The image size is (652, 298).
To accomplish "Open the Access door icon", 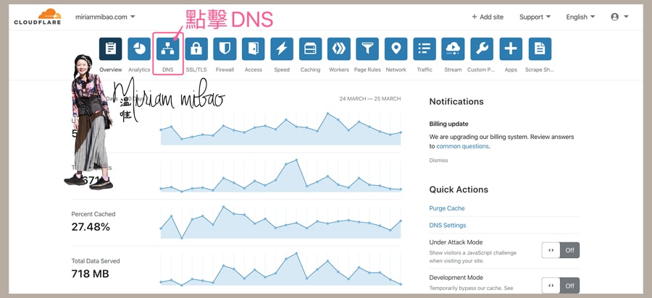I will coord(254,49).
